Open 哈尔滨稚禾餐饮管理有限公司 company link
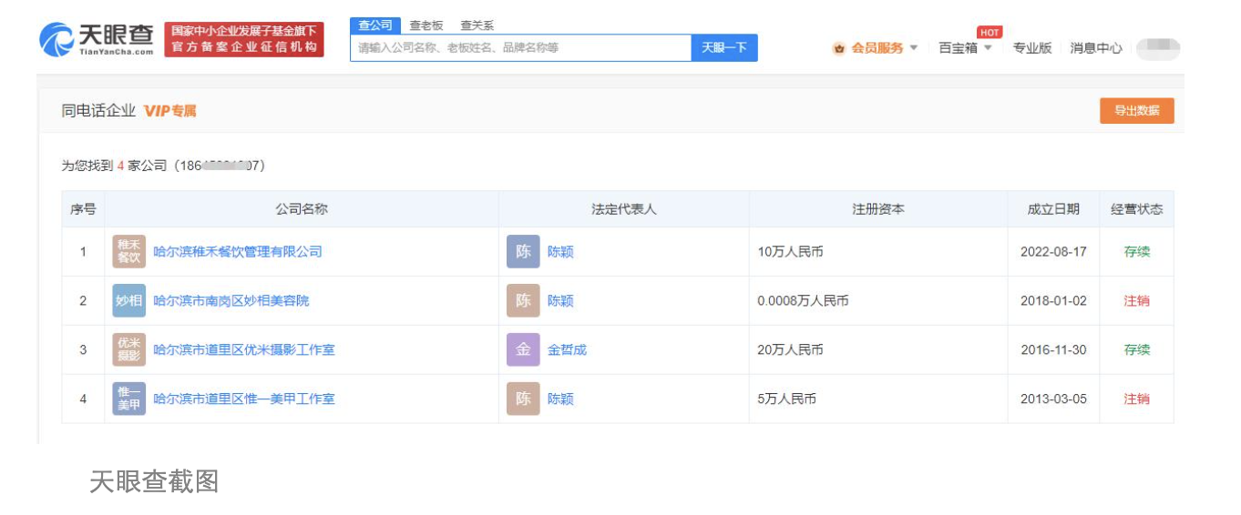1241x515 pixels. pos(238,252)
